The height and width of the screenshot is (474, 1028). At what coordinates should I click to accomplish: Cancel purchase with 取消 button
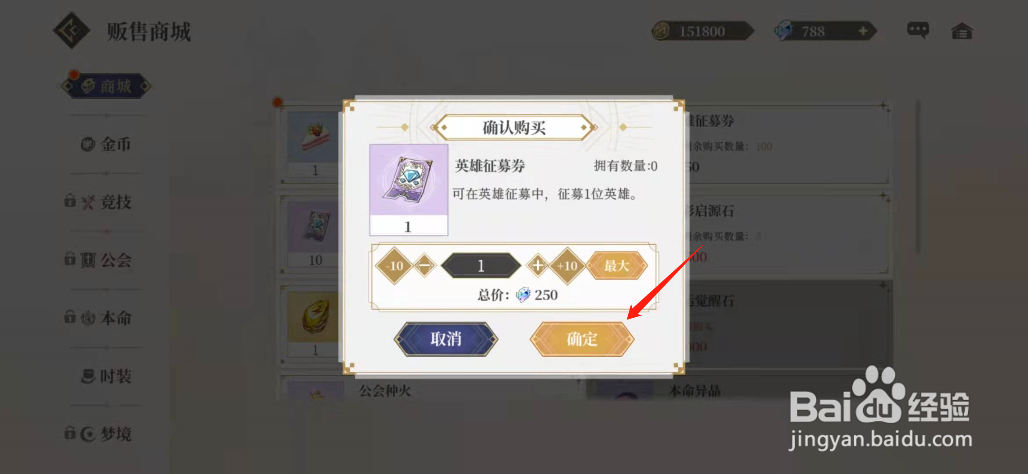(x=446, y=339)
